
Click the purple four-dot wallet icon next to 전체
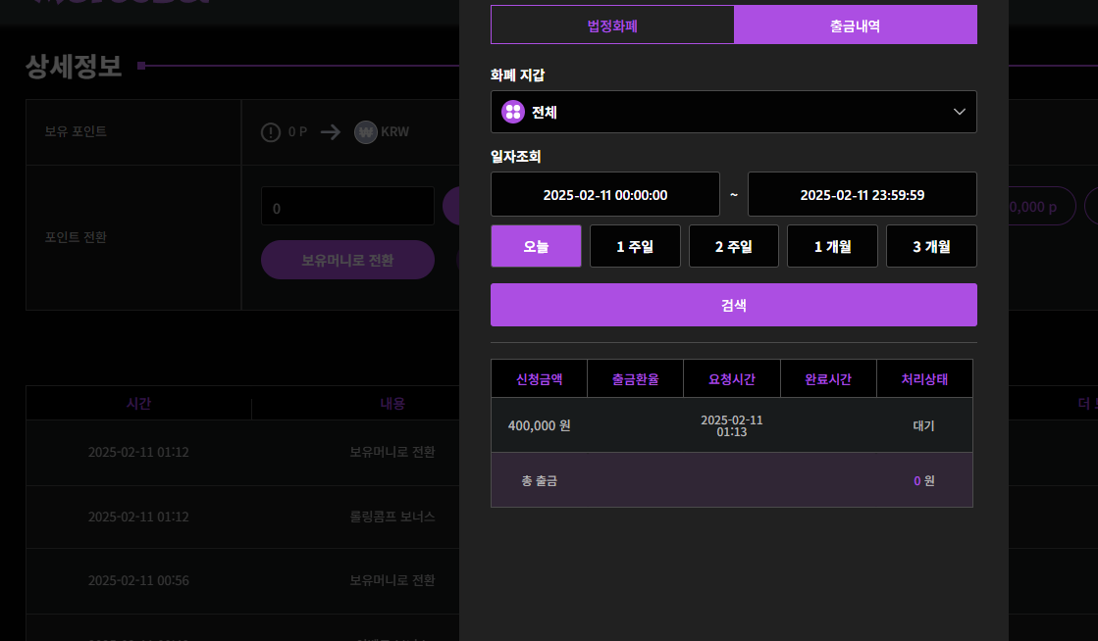pos(513,112)
